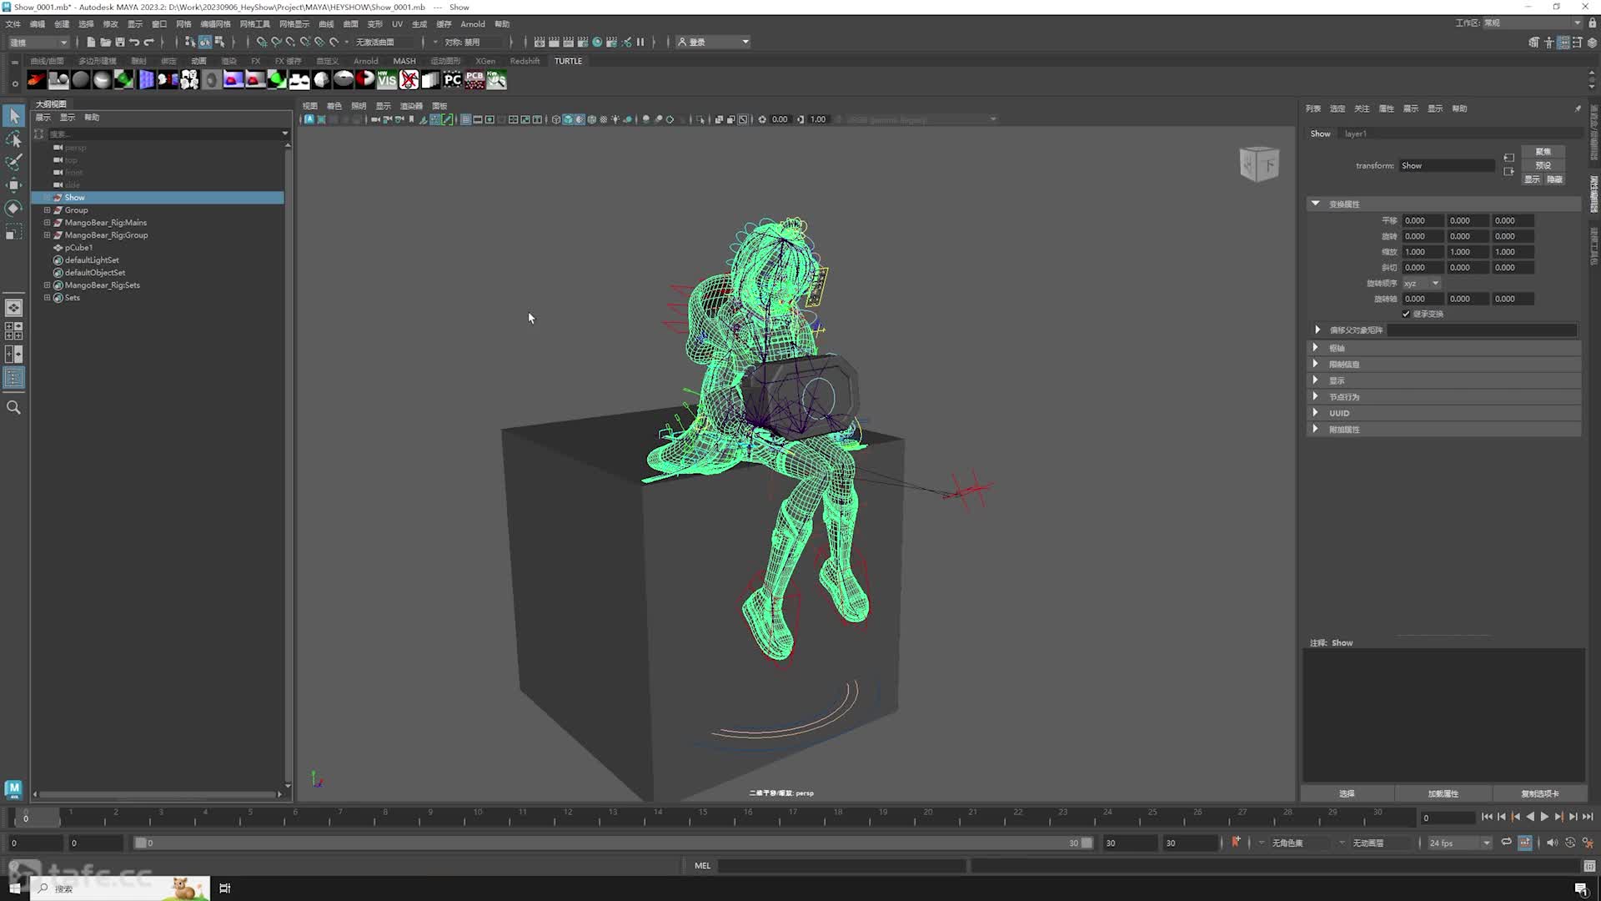Toggle select-by-hierarchy mode icon
Viewport: 1601px width, 901px height.
click(x=190, y=42)
